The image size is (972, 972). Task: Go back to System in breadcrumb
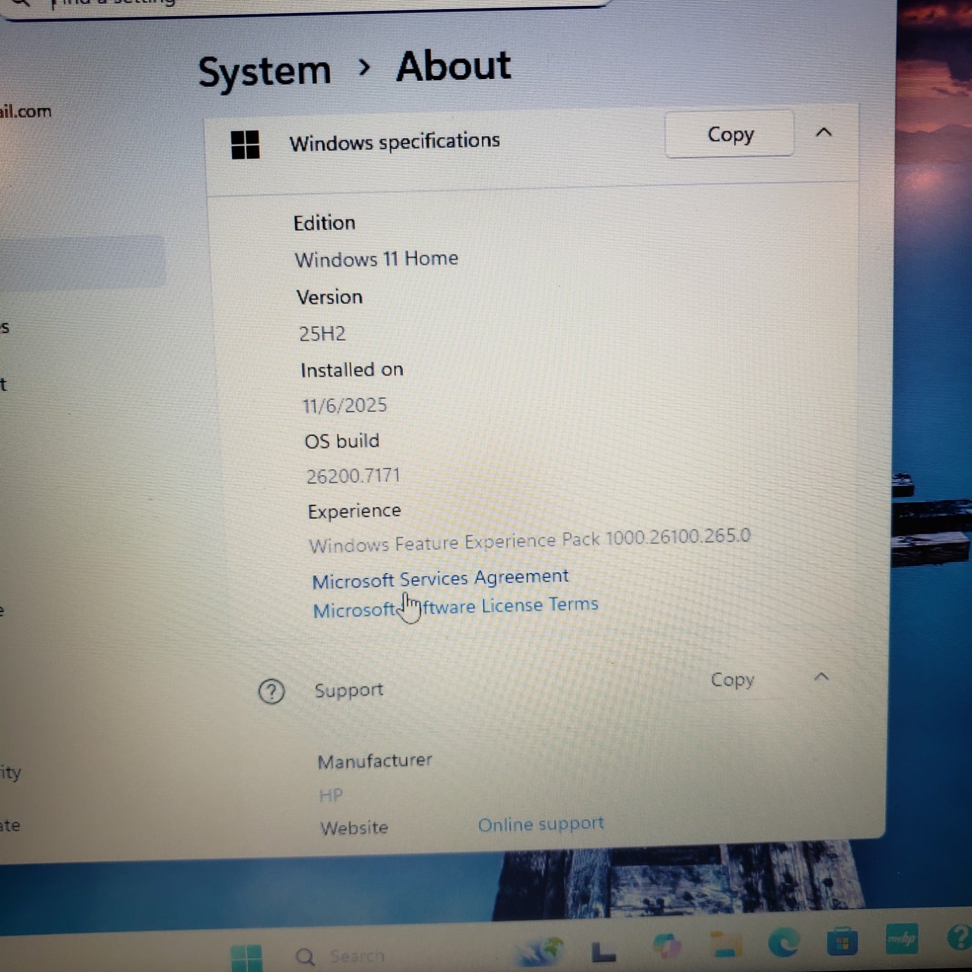264,71
